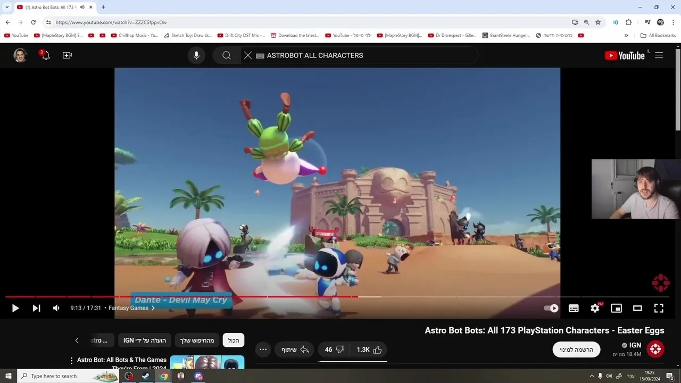Open the three-dot more actions menu
Viewport: 681px width, 383px height.
coord(263,349)
